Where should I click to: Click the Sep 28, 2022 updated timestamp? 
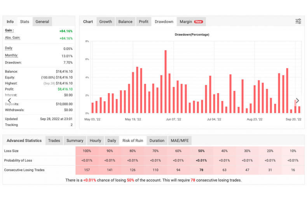point(56,119)
